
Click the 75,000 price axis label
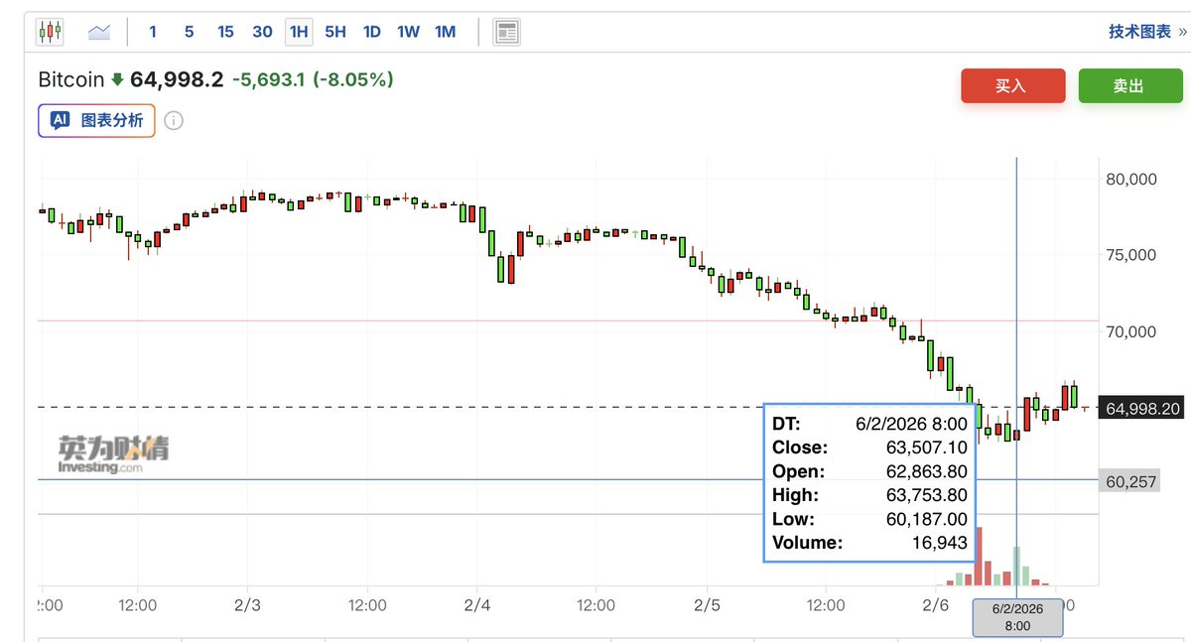click(x=1131, y=254)
